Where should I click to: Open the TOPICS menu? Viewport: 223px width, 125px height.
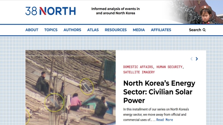(x=51, y=30)
